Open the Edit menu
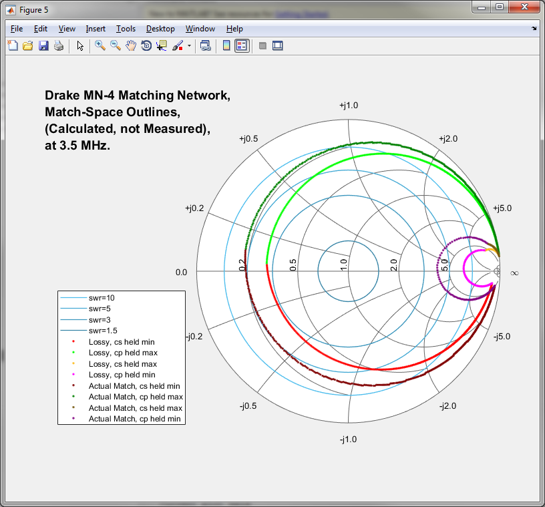Image resolution: width=545 pixels, height=507 pixels. 41,29
